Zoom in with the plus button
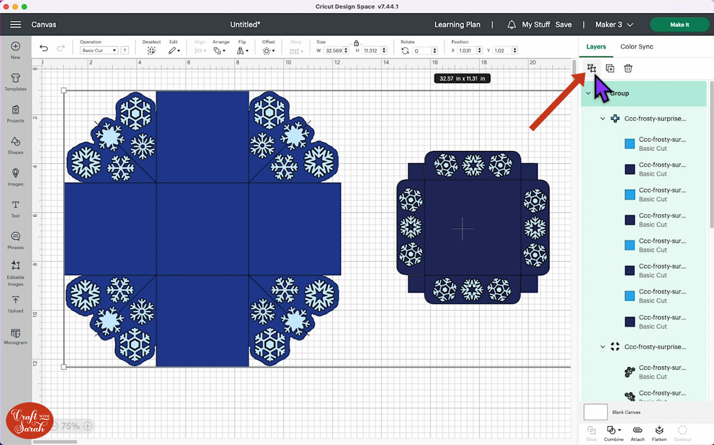The width and height of the screenshot is (714, 445). click(x=87, y=426)
